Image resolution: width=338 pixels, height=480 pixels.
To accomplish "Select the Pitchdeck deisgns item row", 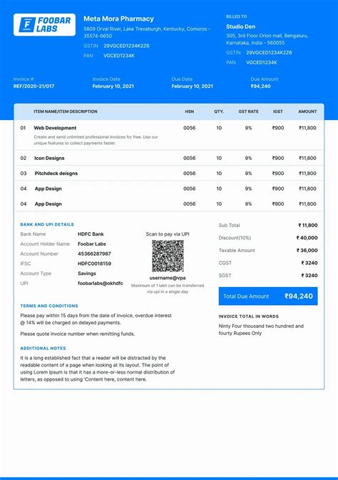I will click(x=169, y=174).
